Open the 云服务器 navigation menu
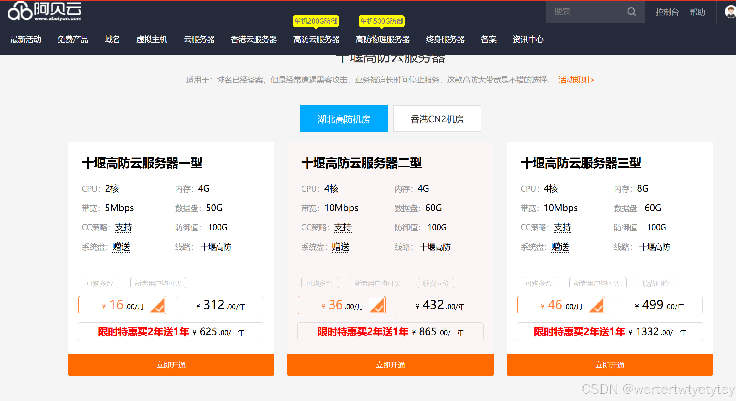This screenshot has height=401, width=736. coord(199,40)
